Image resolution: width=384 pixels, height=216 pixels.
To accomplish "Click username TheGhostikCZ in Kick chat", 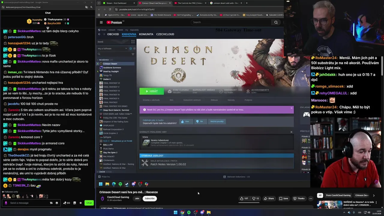I will [x=19, y=155].
